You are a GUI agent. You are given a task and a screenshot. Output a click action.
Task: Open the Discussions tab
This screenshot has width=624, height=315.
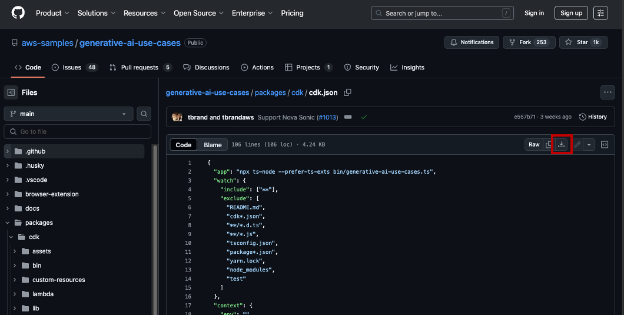click(x=206, y=67)
